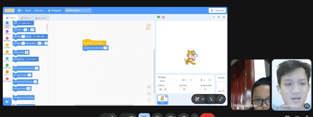313x117 pixels.
Task: Click the add extension button
Action: tap(7, 102)
